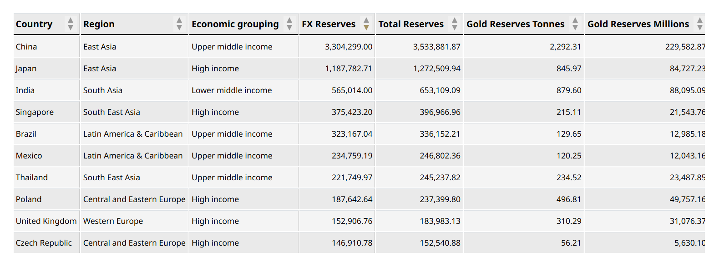Click Brazil's Latin America & Caribbean cell
Image resolution: width=714 pixels, height=257 pixels.
[x=133, y=134]
